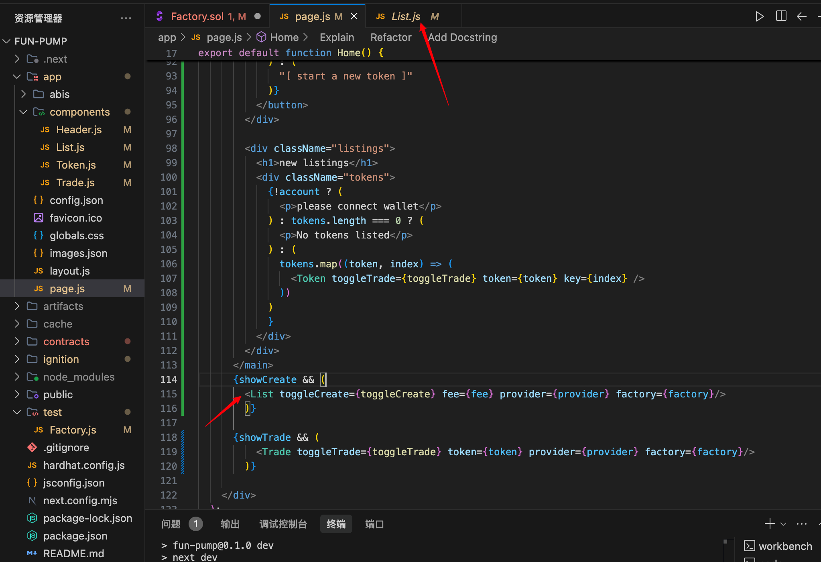Collapse the app folder

tap(17, 77)
